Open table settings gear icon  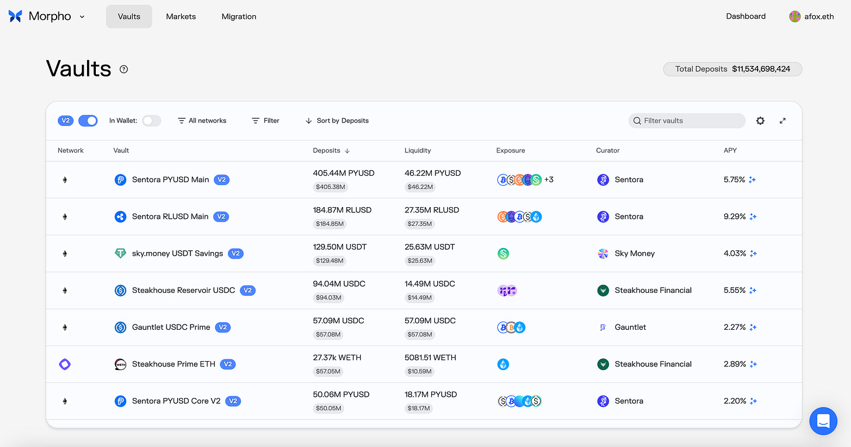pyautogui.click(x=760, y=121)
